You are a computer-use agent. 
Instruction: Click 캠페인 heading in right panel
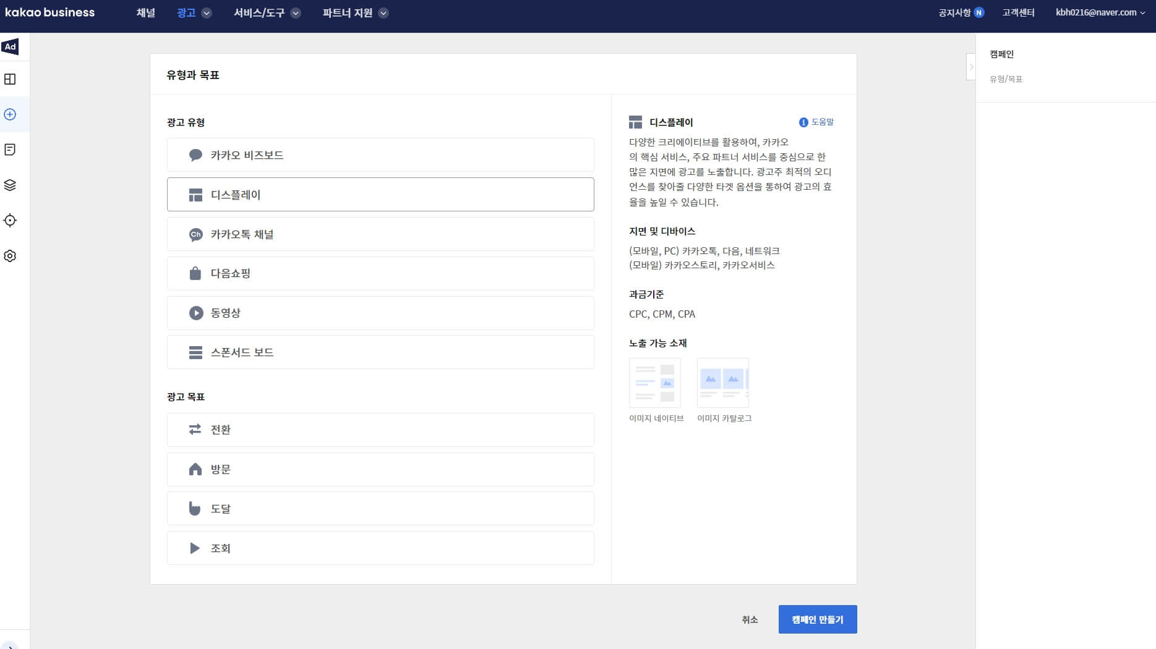(x=1001, y=54)
